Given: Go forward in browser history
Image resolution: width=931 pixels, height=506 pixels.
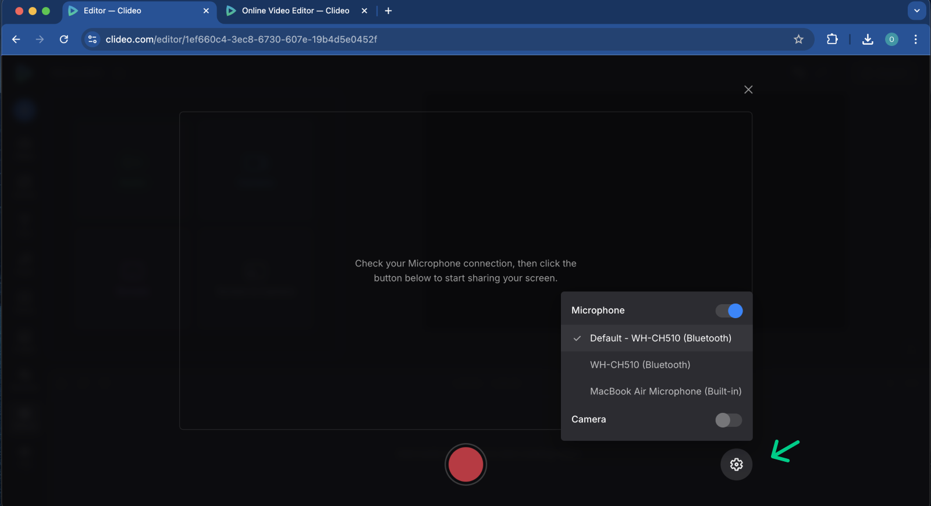Looking at the screenshot, I should pyautogui.click(x=40, y=40).
